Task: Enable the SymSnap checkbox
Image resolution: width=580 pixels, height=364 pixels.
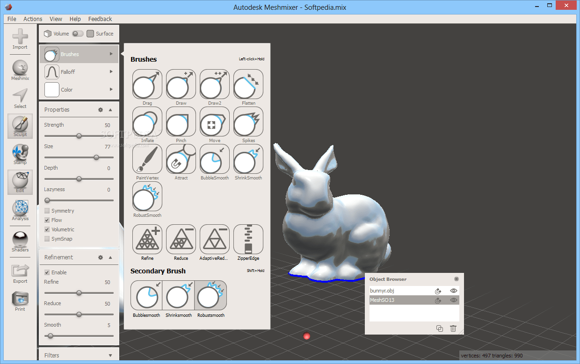Action: point(47,239)
